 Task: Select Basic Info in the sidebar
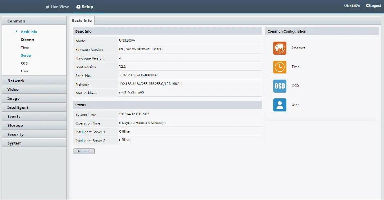coord(29,32)
